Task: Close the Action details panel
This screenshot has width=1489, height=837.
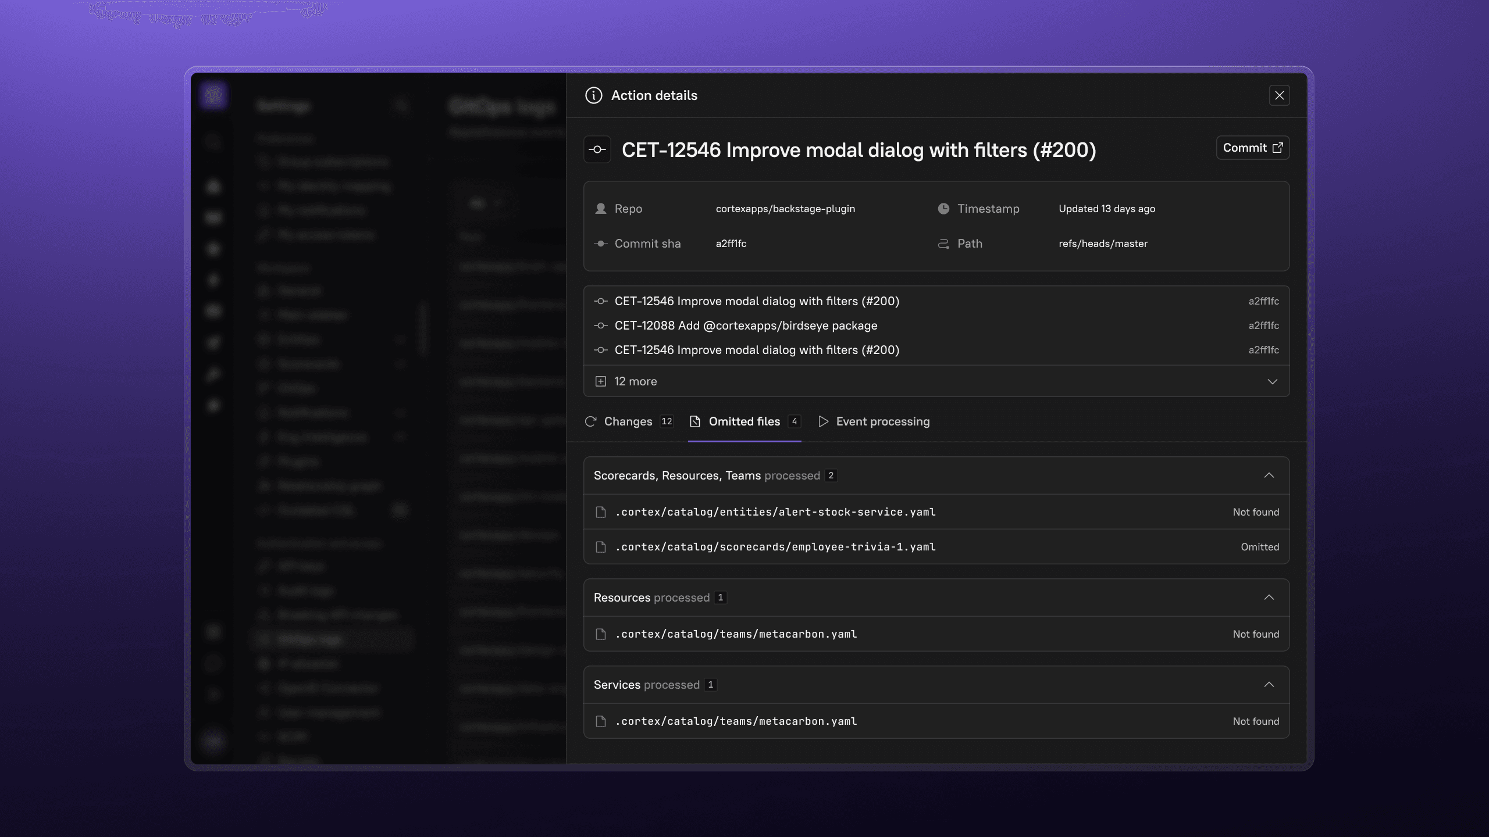Action: pyautogui.click(x=1279, y=95)
